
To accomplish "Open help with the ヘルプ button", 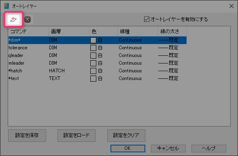I will coord(209,148).
